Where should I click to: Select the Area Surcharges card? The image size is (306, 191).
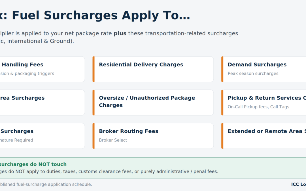click(x=42, y=102)
